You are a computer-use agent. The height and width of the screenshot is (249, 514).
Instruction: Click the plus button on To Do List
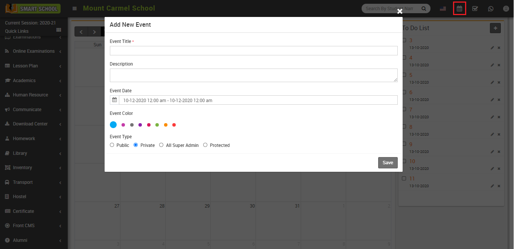495,28
